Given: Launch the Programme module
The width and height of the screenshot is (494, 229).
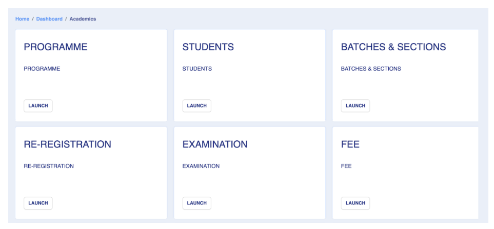Looking at the screenshot, I should click(38, 106).
